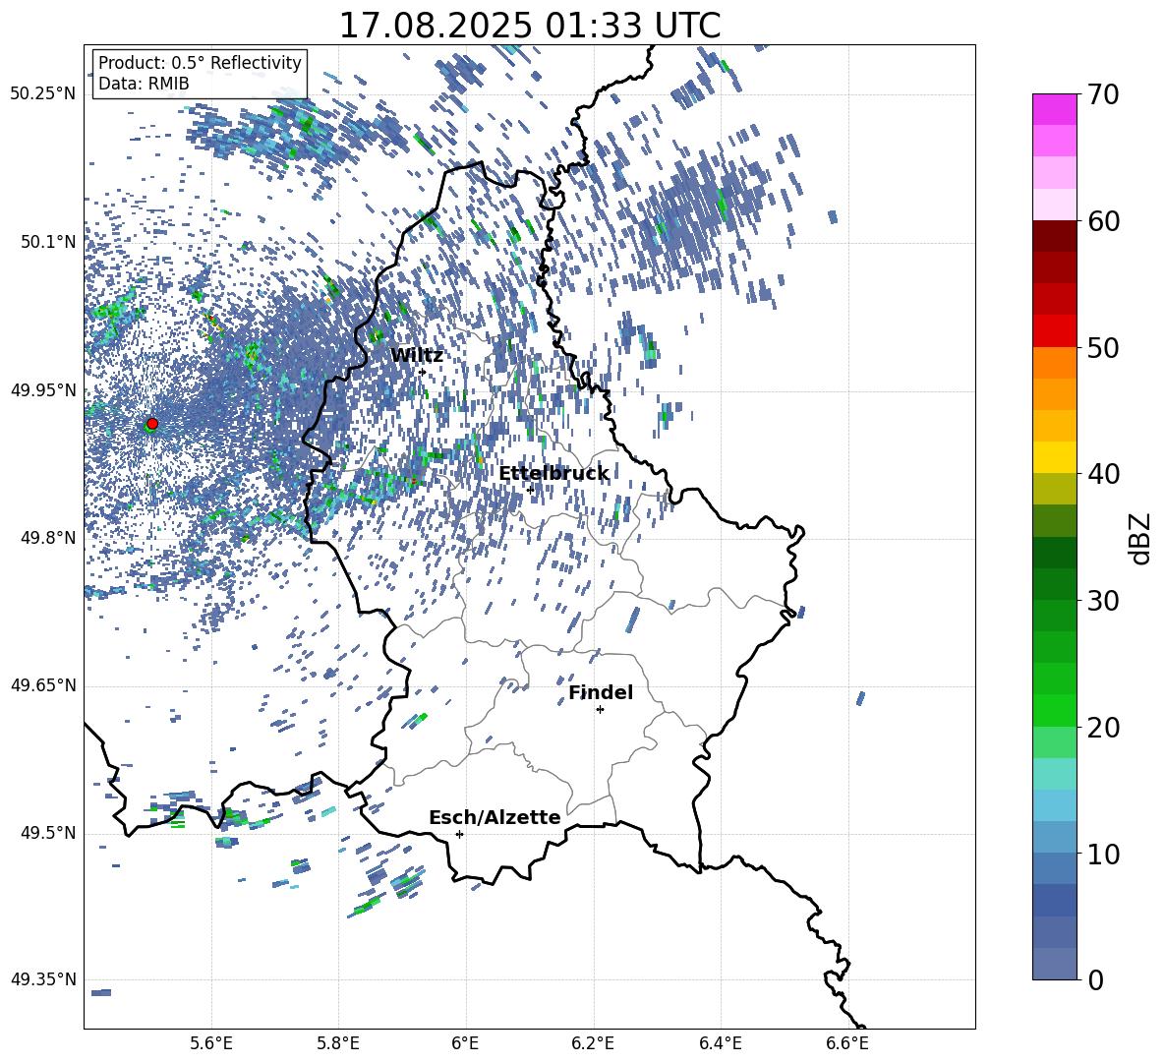This screenshot has width=1164, height=1063.
Task: Click the 'Data: RMIB' text
Action: (x=144, y=84)
